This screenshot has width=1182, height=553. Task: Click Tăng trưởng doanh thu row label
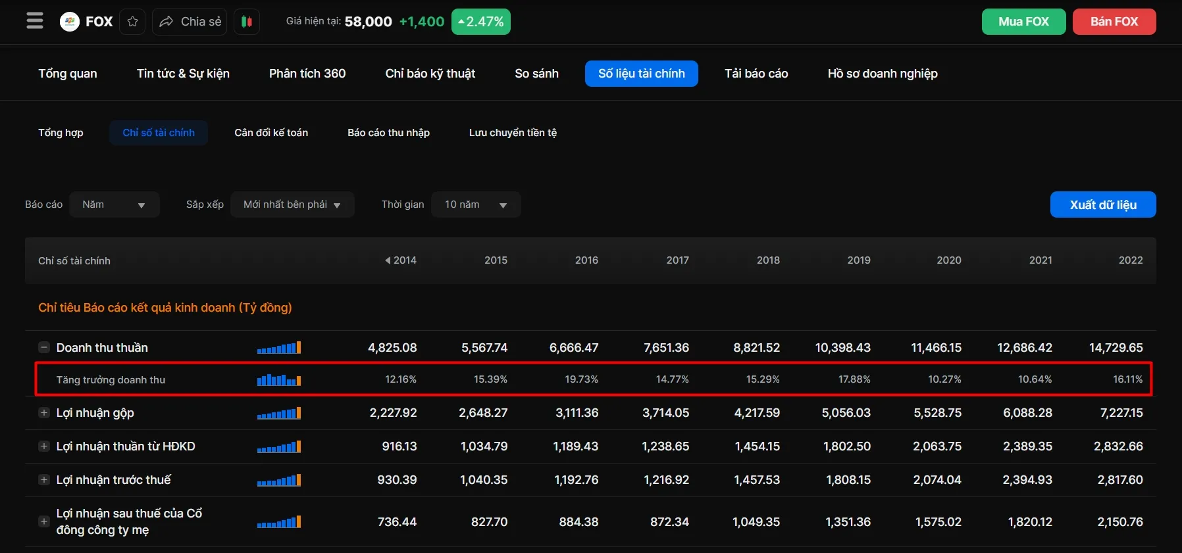point(111,380)
